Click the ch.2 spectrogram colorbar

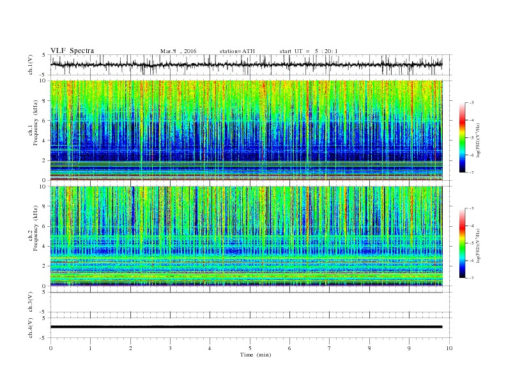coord(462,243)
